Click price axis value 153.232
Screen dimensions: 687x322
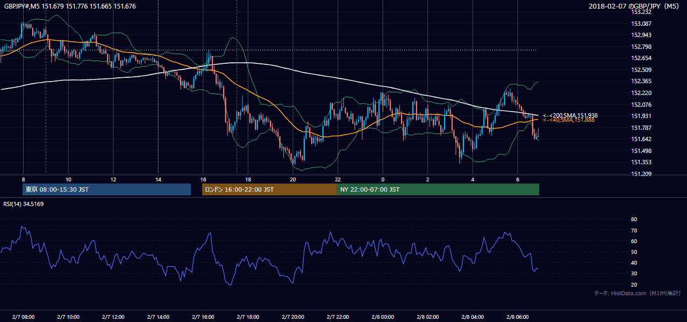tap(641, 12)
